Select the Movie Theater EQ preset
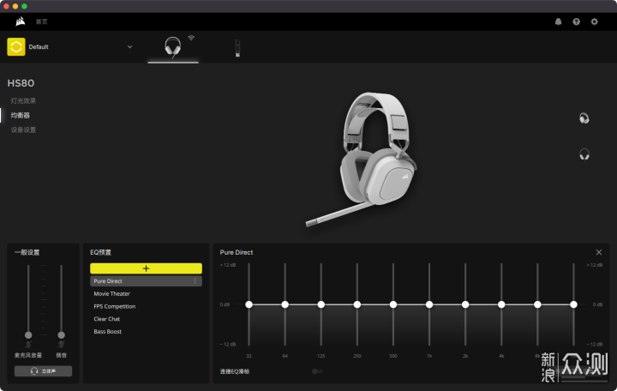The image size is (617, 391). tap(111, 294)
